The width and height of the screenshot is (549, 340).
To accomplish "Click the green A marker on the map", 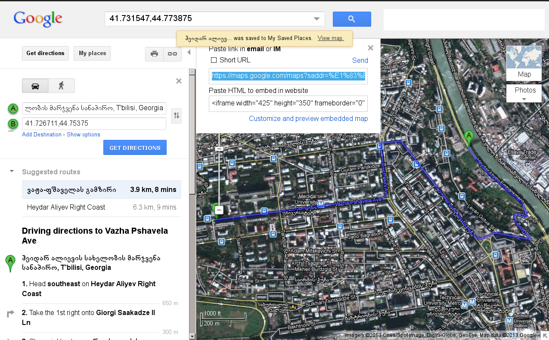I will click(468, 139).
